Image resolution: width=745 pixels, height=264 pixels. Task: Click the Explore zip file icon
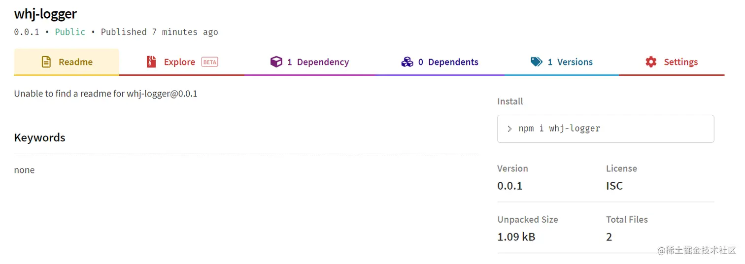pos(151,62)
